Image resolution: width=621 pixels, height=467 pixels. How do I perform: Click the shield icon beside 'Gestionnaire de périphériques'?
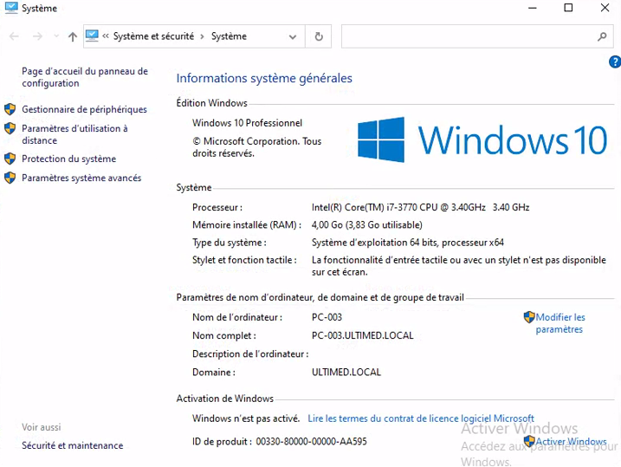point(10,109)
